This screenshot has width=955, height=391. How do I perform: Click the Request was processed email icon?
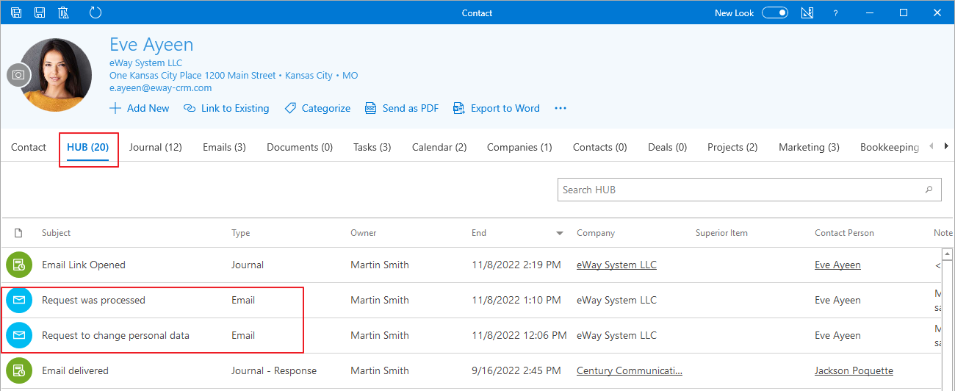[19, 300]
